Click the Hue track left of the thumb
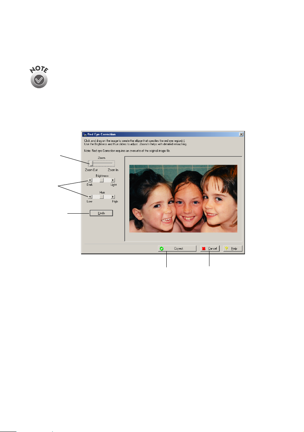The image size is (304, 432). (96, 197)
